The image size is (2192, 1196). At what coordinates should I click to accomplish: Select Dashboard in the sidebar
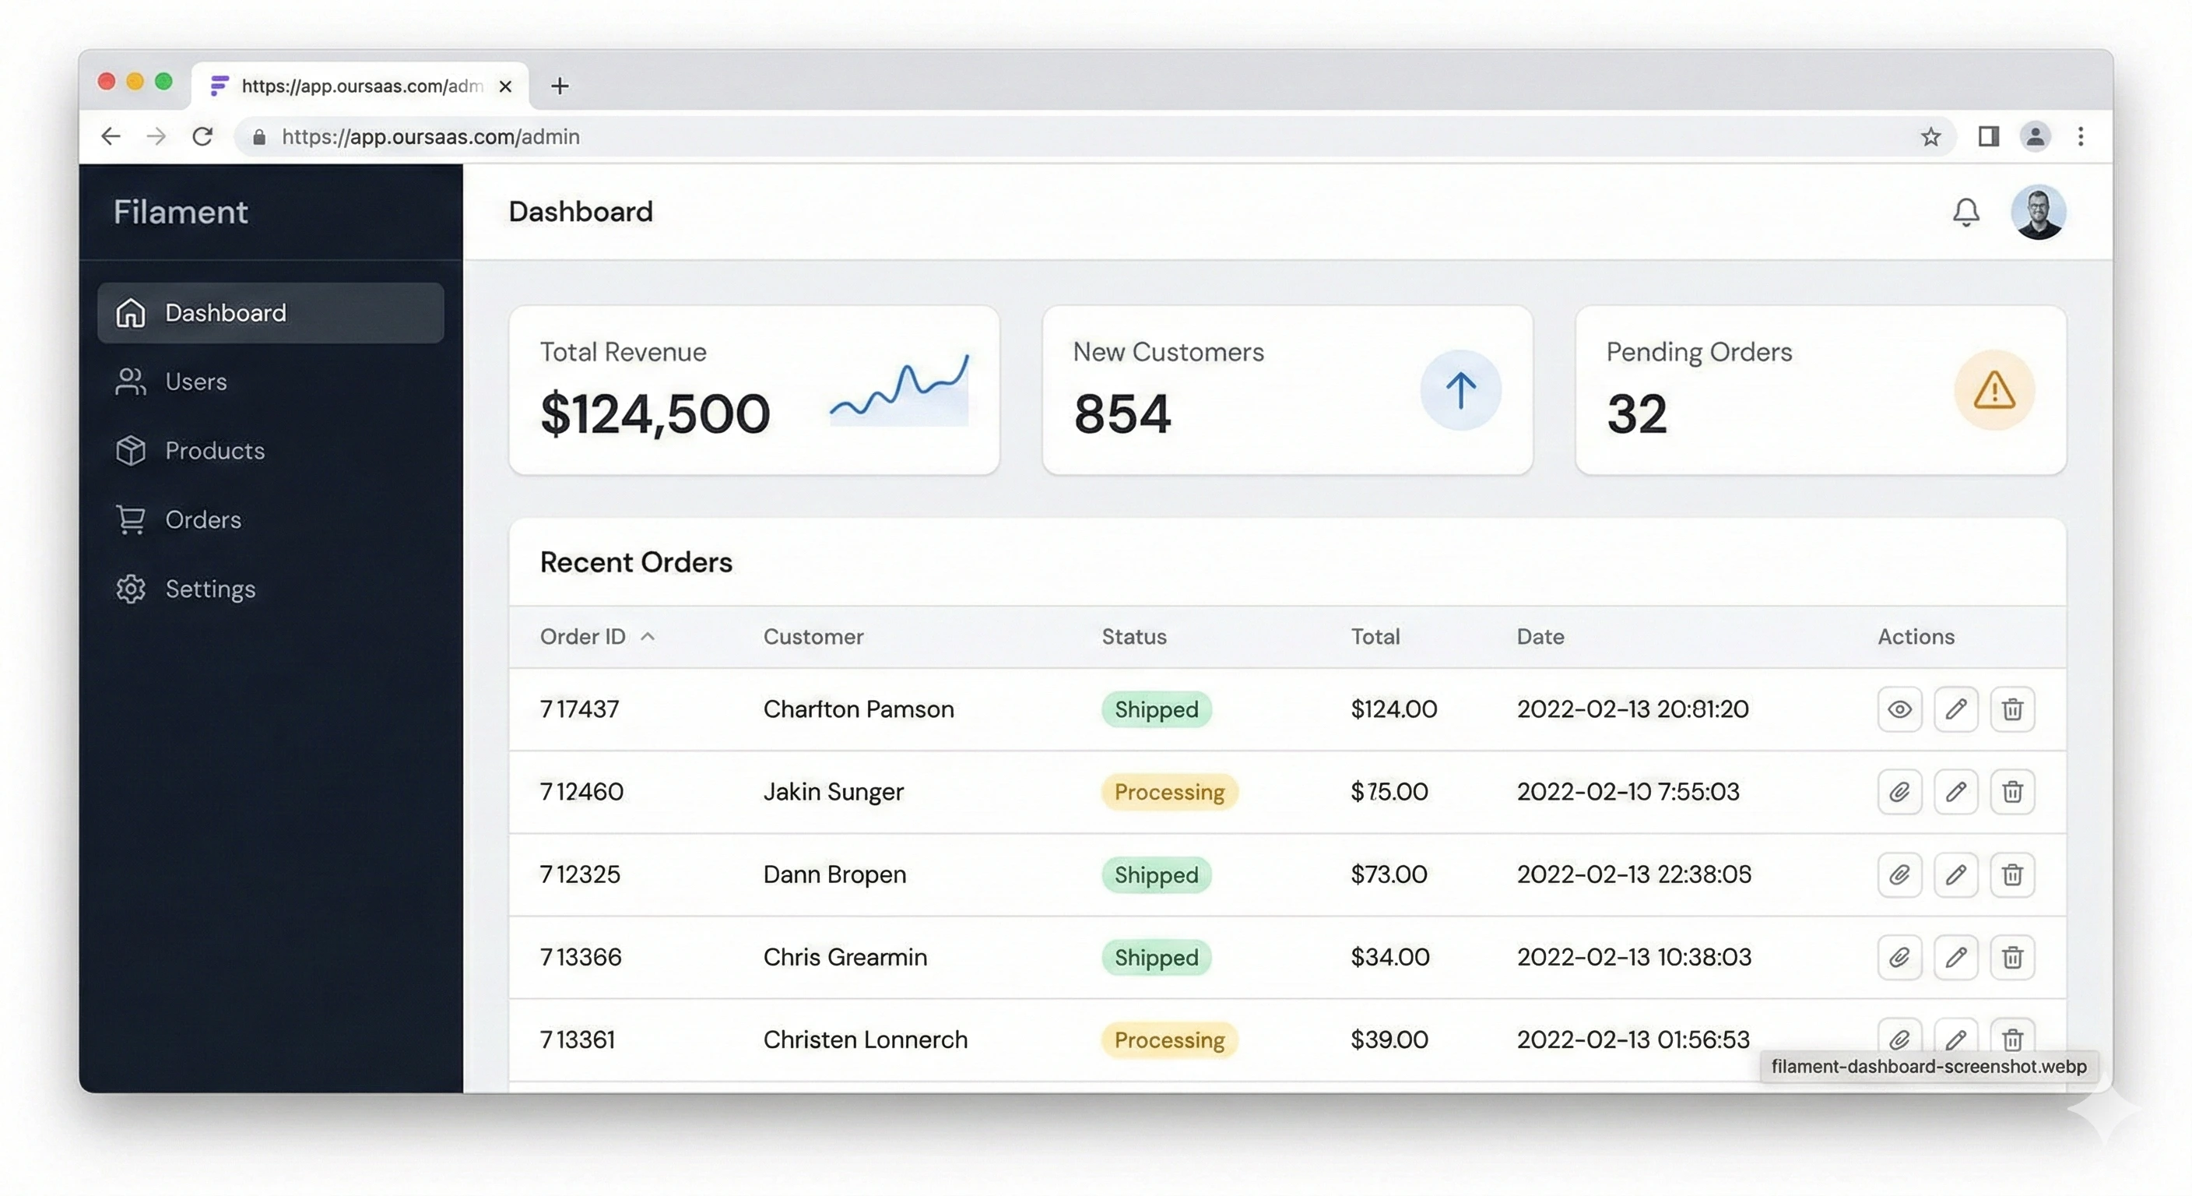click(x=226, y=312)
